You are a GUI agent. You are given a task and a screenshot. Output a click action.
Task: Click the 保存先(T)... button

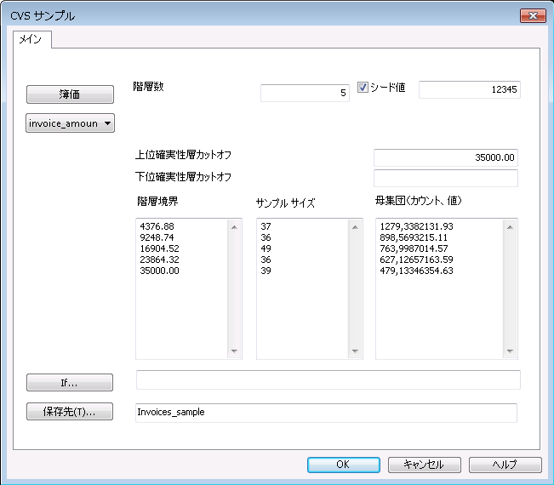(71, 412)
